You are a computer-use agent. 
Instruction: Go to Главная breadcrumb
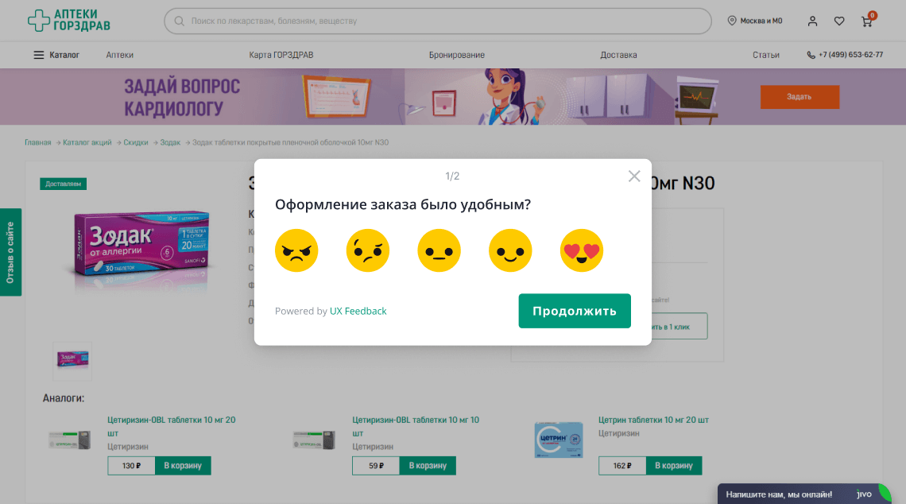37,142
